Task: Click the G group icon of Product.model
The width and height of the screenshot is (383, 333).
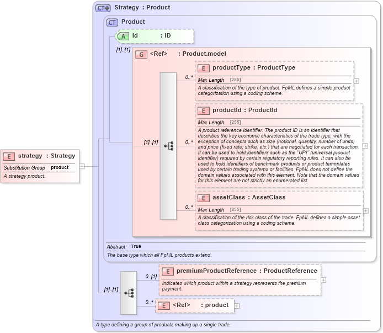Action: click(141, 54)
